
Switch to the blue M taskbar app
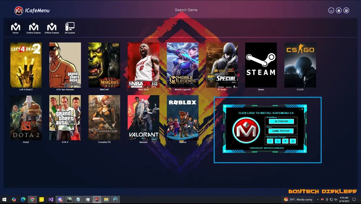click(x=115, y=199)
